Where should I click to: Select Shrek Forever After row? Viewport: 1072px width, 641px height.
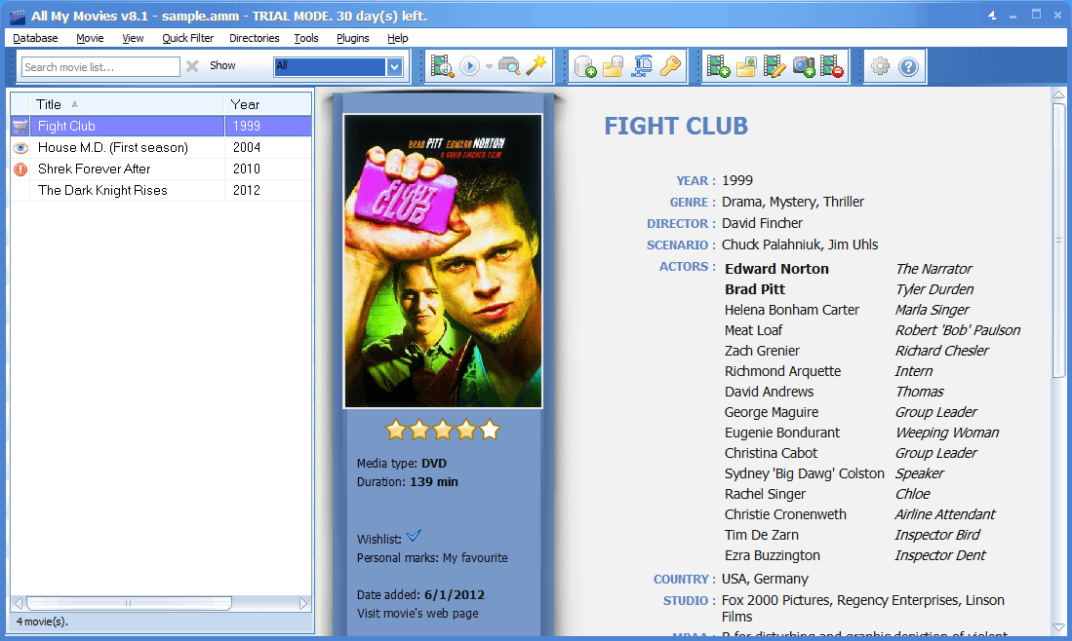click(161, 170)
